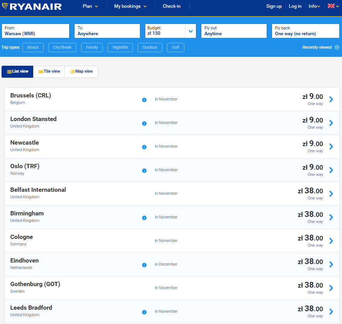Open the UK flag language selector

[333, 6]
